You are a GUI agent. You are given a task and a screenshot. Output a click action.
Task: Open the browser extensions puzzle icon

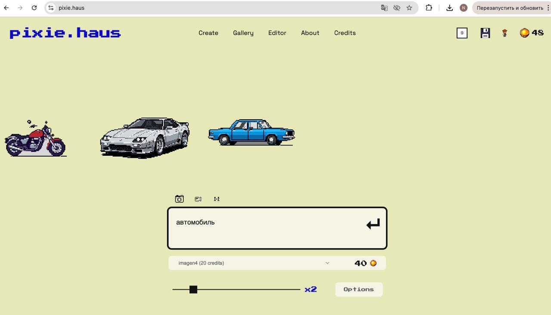click(429, 8)
